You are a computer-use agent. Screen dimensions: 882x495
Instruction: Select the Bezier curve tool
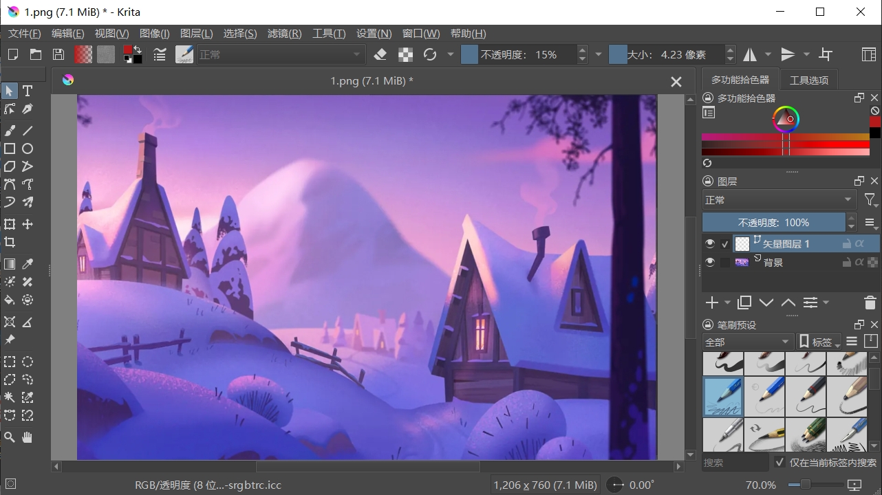coord(10,184)
